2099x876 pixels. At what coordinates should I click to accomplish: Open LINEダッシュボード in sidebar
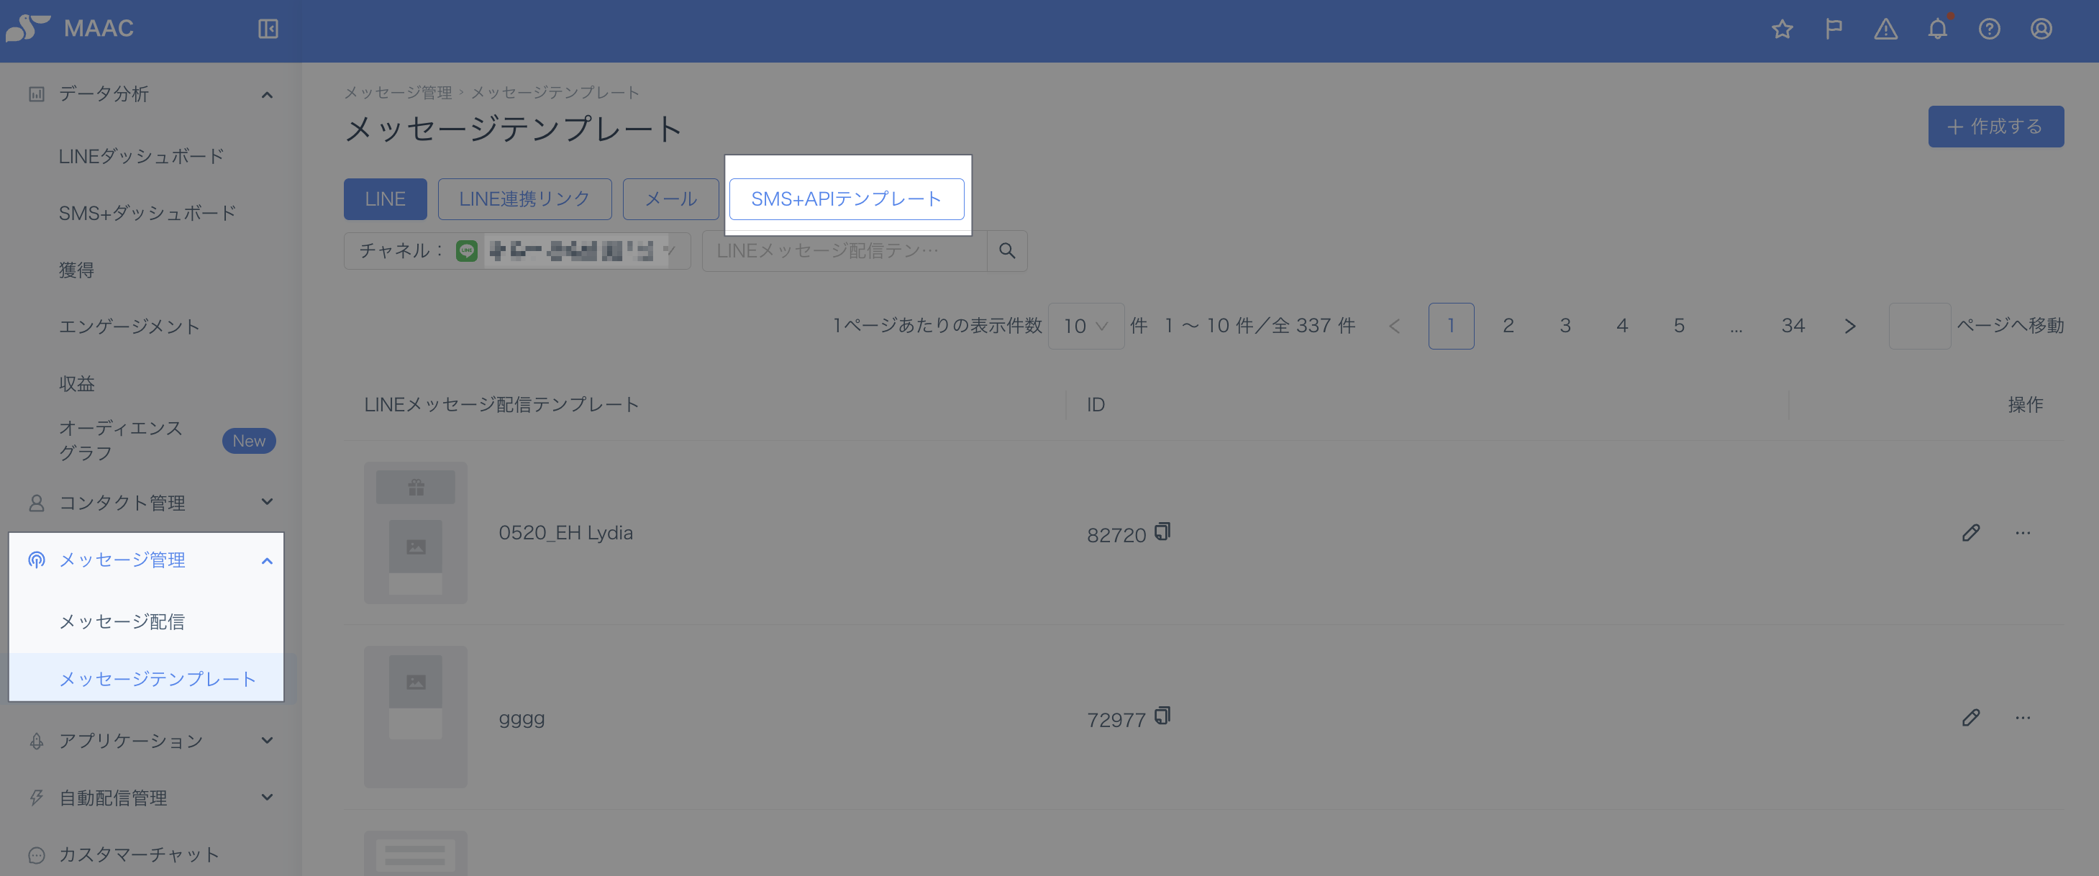pyautogui.click(x=141, y=157)
